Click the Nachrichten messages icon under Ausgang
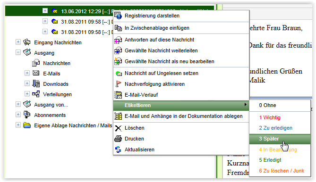Image resolution: width=316 pixels, height=182 pixels. coord(36,63)
